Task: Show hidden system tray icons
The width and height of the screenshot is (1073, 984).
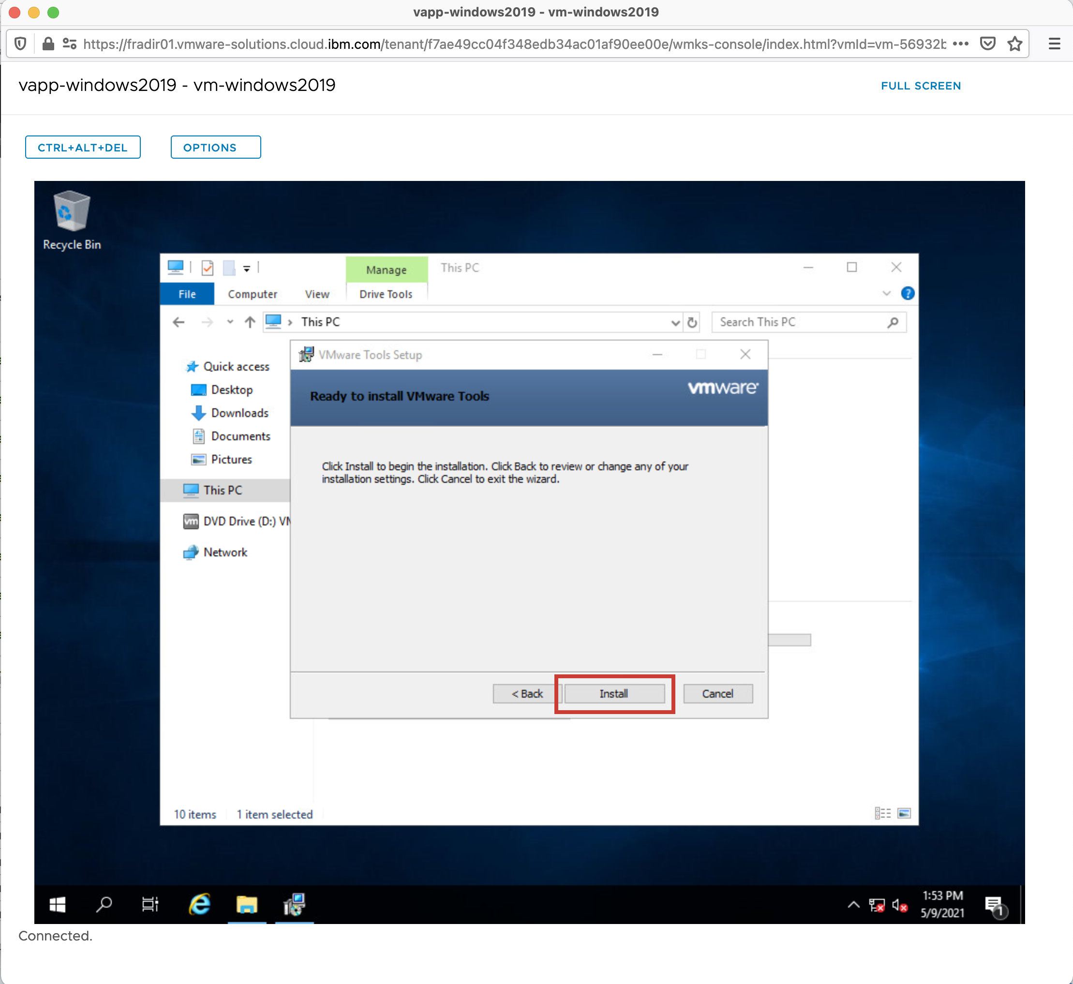Action: click(x=853, y=905)
